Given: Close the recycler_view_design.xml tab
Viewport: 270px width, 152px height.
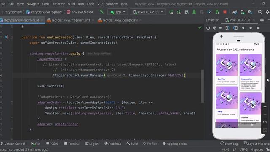Looking at the screenshot, I should (140, 20).
